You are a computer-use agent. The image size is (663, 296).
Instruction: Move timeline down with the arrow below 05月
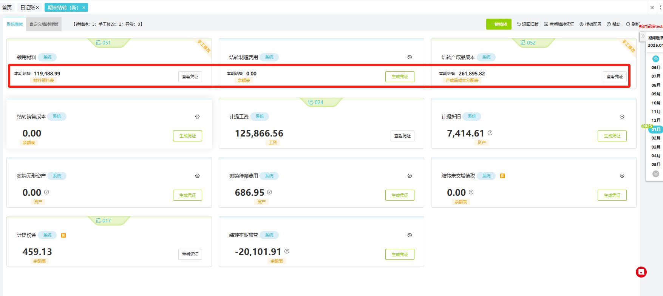point(656,174)
